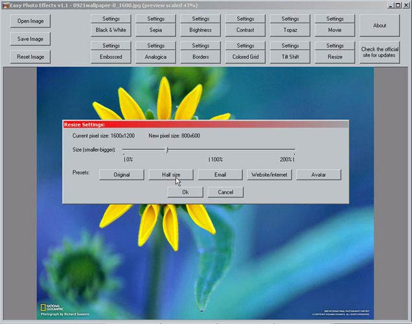Apply the Topaz effect
412x324 pixels.
click(290, 30)
